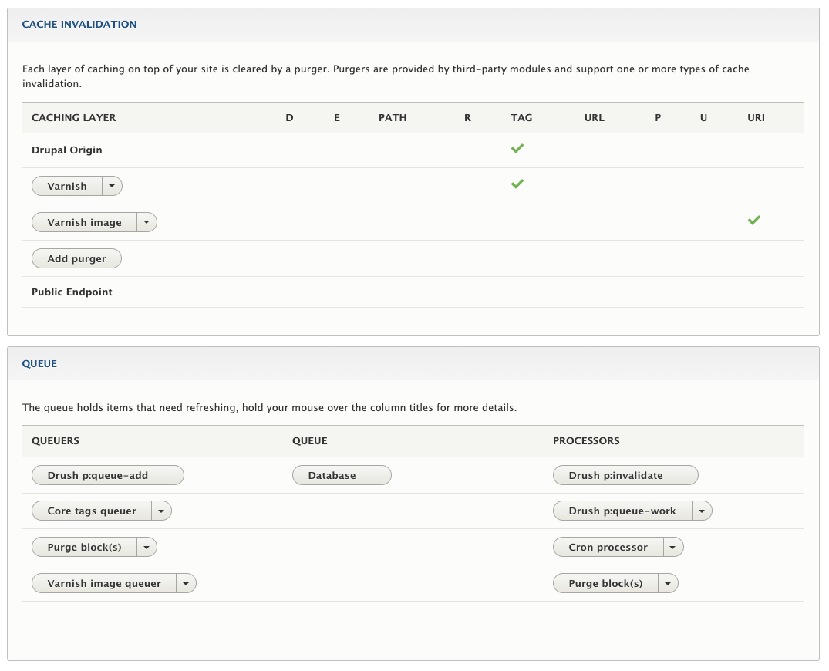Open the Varnish purger button

[x=67, y=186]
